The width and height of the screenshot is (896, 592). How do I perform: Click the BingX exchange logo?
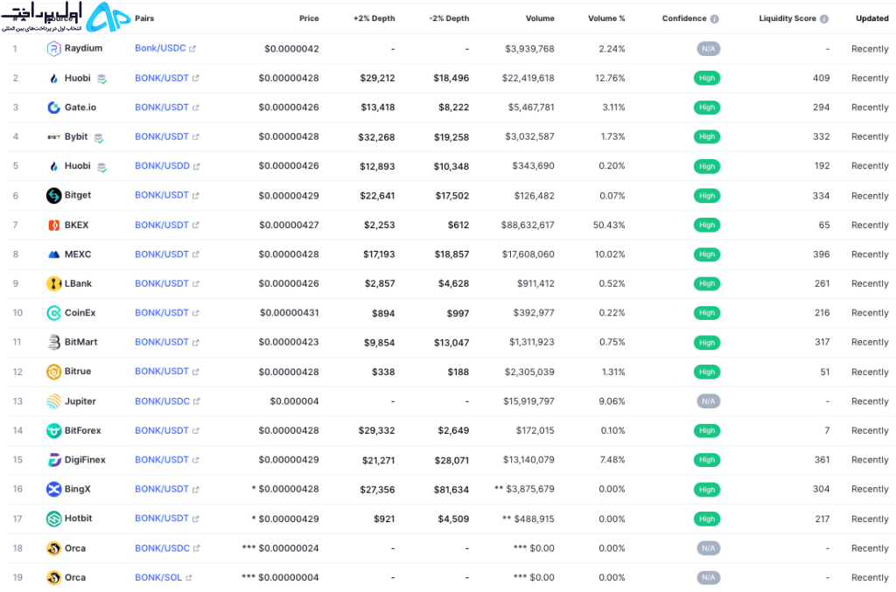(x=53, y=489)
